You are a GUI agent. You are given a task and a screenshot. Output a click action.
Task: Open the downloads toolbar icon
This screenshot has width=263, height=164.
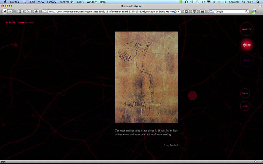194,11
